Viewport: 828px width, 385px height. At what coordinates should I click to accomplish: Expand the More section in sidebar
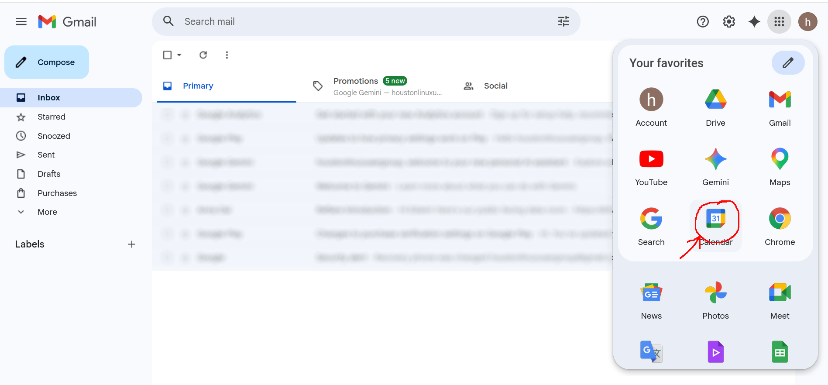pyautogui.click(x=47, y=212)
